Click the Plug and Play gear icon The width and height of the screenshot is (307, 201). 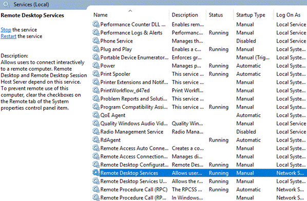click(96, 49)
